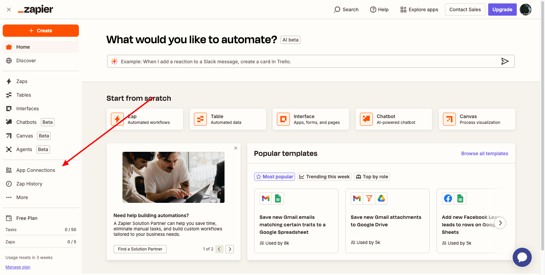Viewport: 545px width, 275px height.
Task: Go to next help card slide
Action: click(x=230, y=249)
